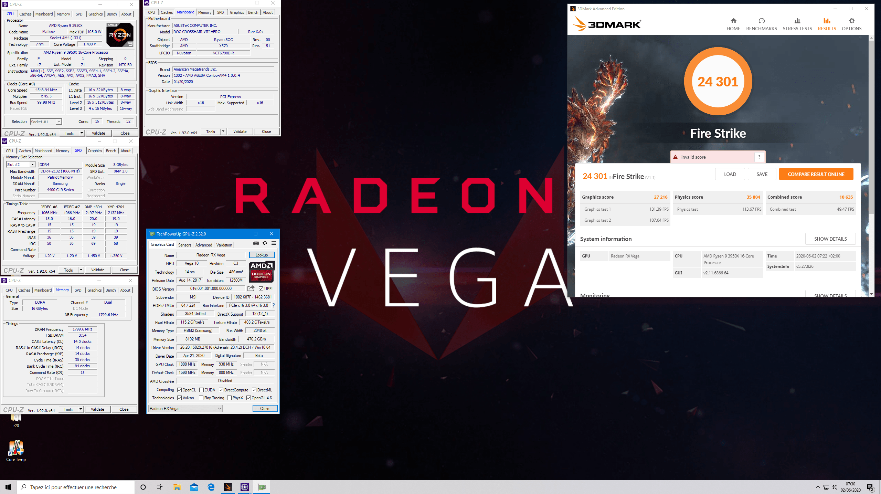Screen dimensions: 881x494
Task: Open 3DMark OPTIONS gear icon
Action: pos(852,21)
